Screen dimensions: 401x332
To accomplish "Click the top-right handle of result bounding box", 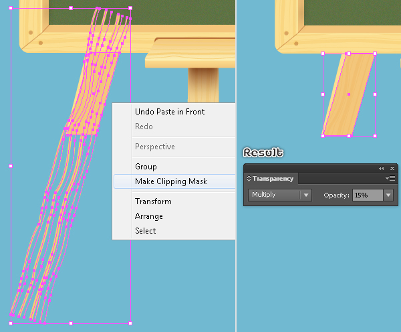I will point(375,54).
